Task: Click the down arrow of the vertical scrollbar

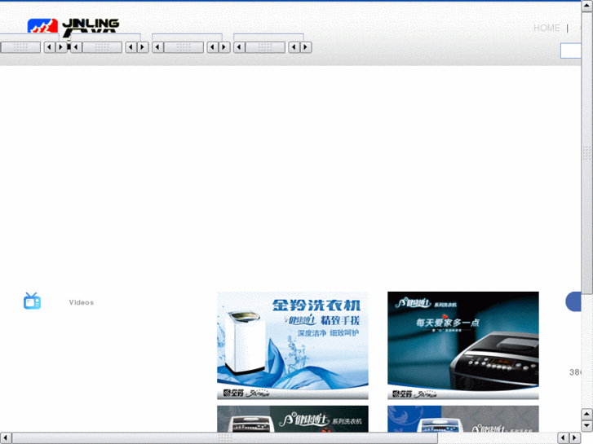Action: (587, 426)
